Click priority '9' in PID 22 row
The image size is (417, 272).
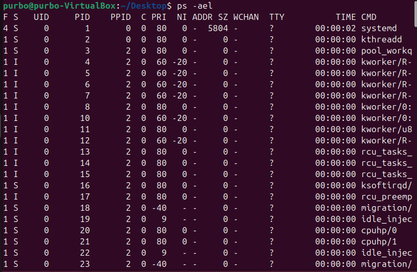(x=164, y=253)
